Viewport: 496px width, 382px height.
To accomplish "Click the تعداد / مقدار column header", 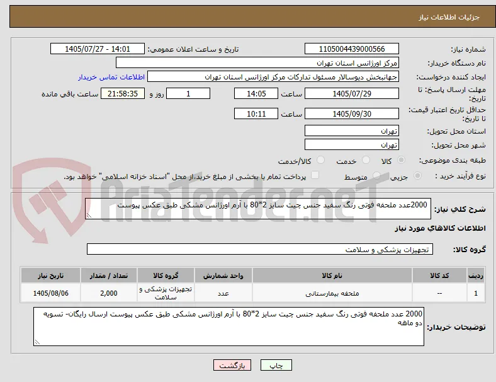I will (109, 275).
